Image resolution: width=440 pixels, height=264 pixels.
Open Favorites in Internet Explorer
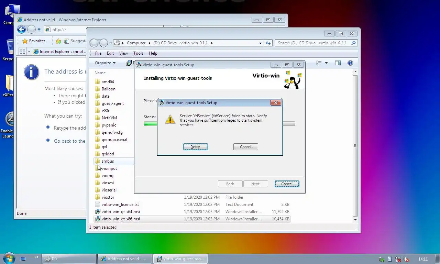34,41
